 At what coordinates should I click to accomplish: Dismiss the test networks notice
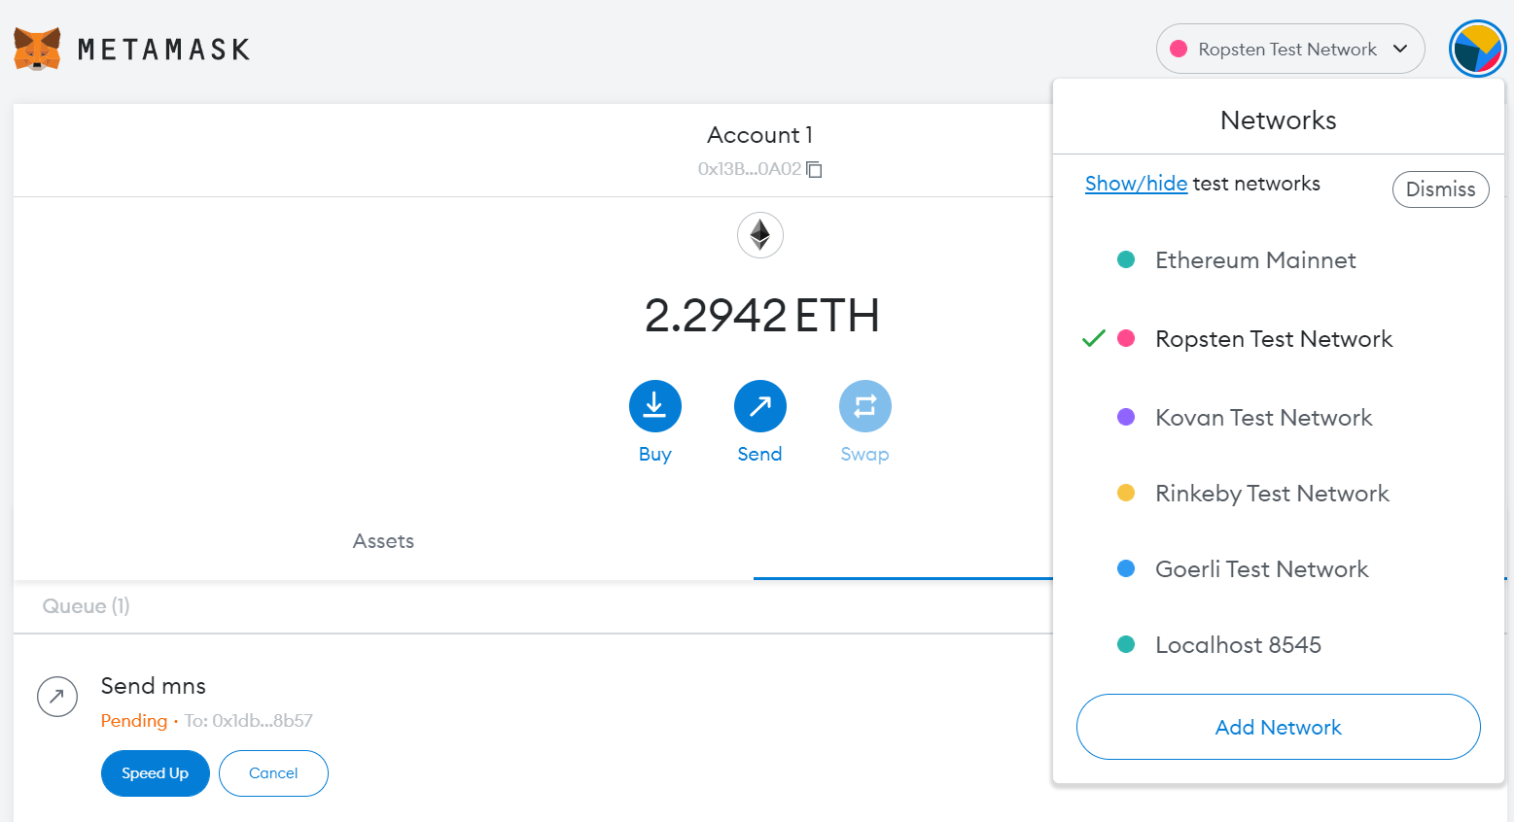[x=1441, y=189]
